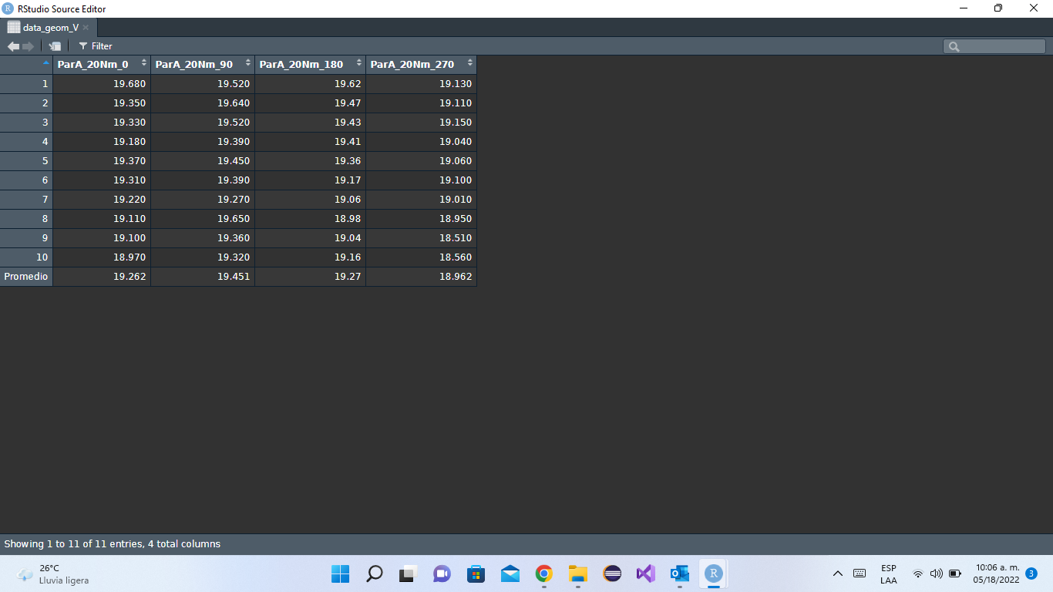1053x592 pixels.
Task: Select cell value 19.650
Action: [x=234, y=219]
